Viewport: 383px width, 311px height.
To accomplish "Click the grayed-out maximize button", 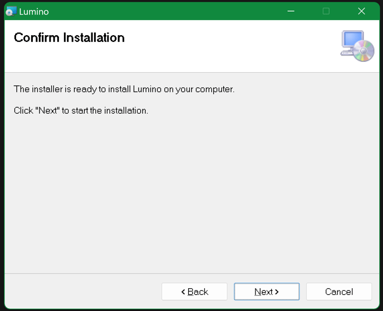I will point(326,11).
